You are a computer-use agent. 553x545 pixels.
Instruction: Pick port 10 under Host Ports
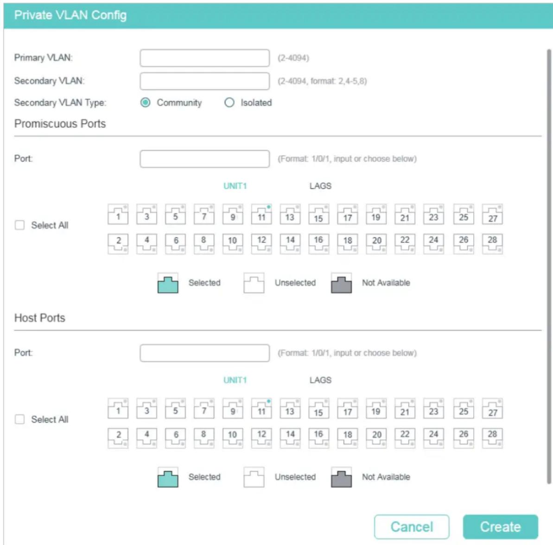click(233, 438)
